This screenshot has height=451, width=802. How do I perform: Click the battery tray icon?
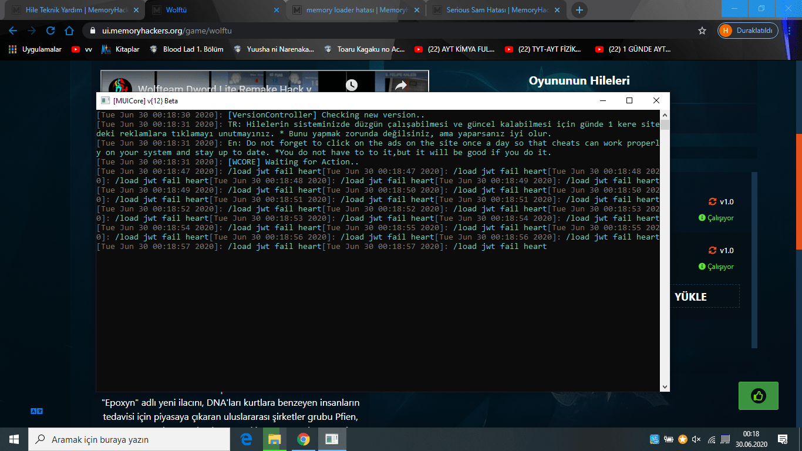coord(669,439)
